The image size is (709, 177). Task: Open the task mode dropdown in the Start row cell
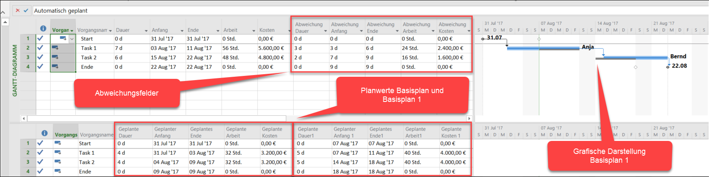click(x=72, y=39)
